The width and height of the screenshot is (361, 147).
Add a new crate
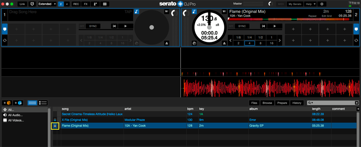pos(7,103)
